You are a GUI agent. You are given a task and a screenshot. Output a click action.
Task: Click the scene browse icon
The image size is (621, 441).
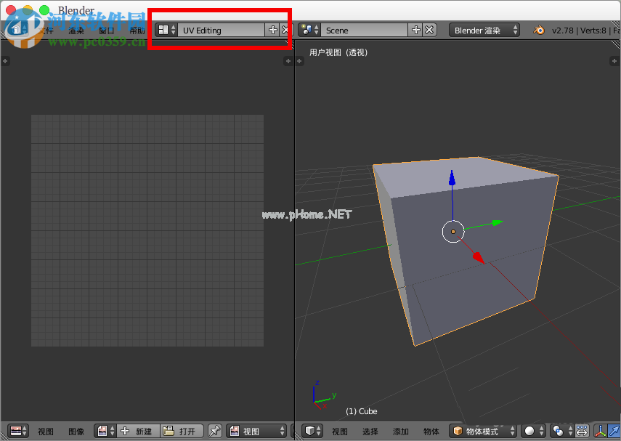pyautogui.click(x=309, y=30)
